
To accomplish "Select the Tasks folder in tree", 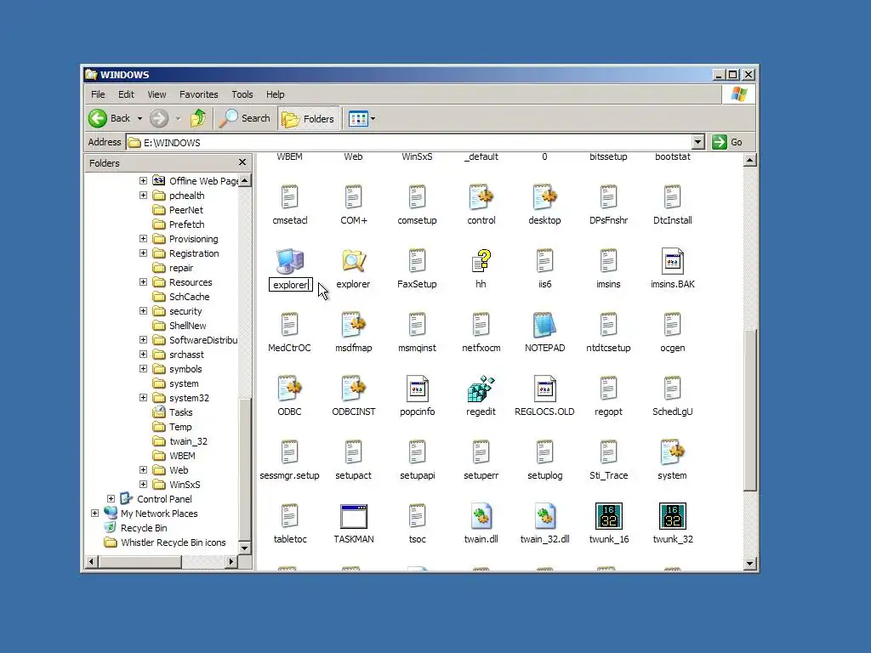I will point(180,412).
